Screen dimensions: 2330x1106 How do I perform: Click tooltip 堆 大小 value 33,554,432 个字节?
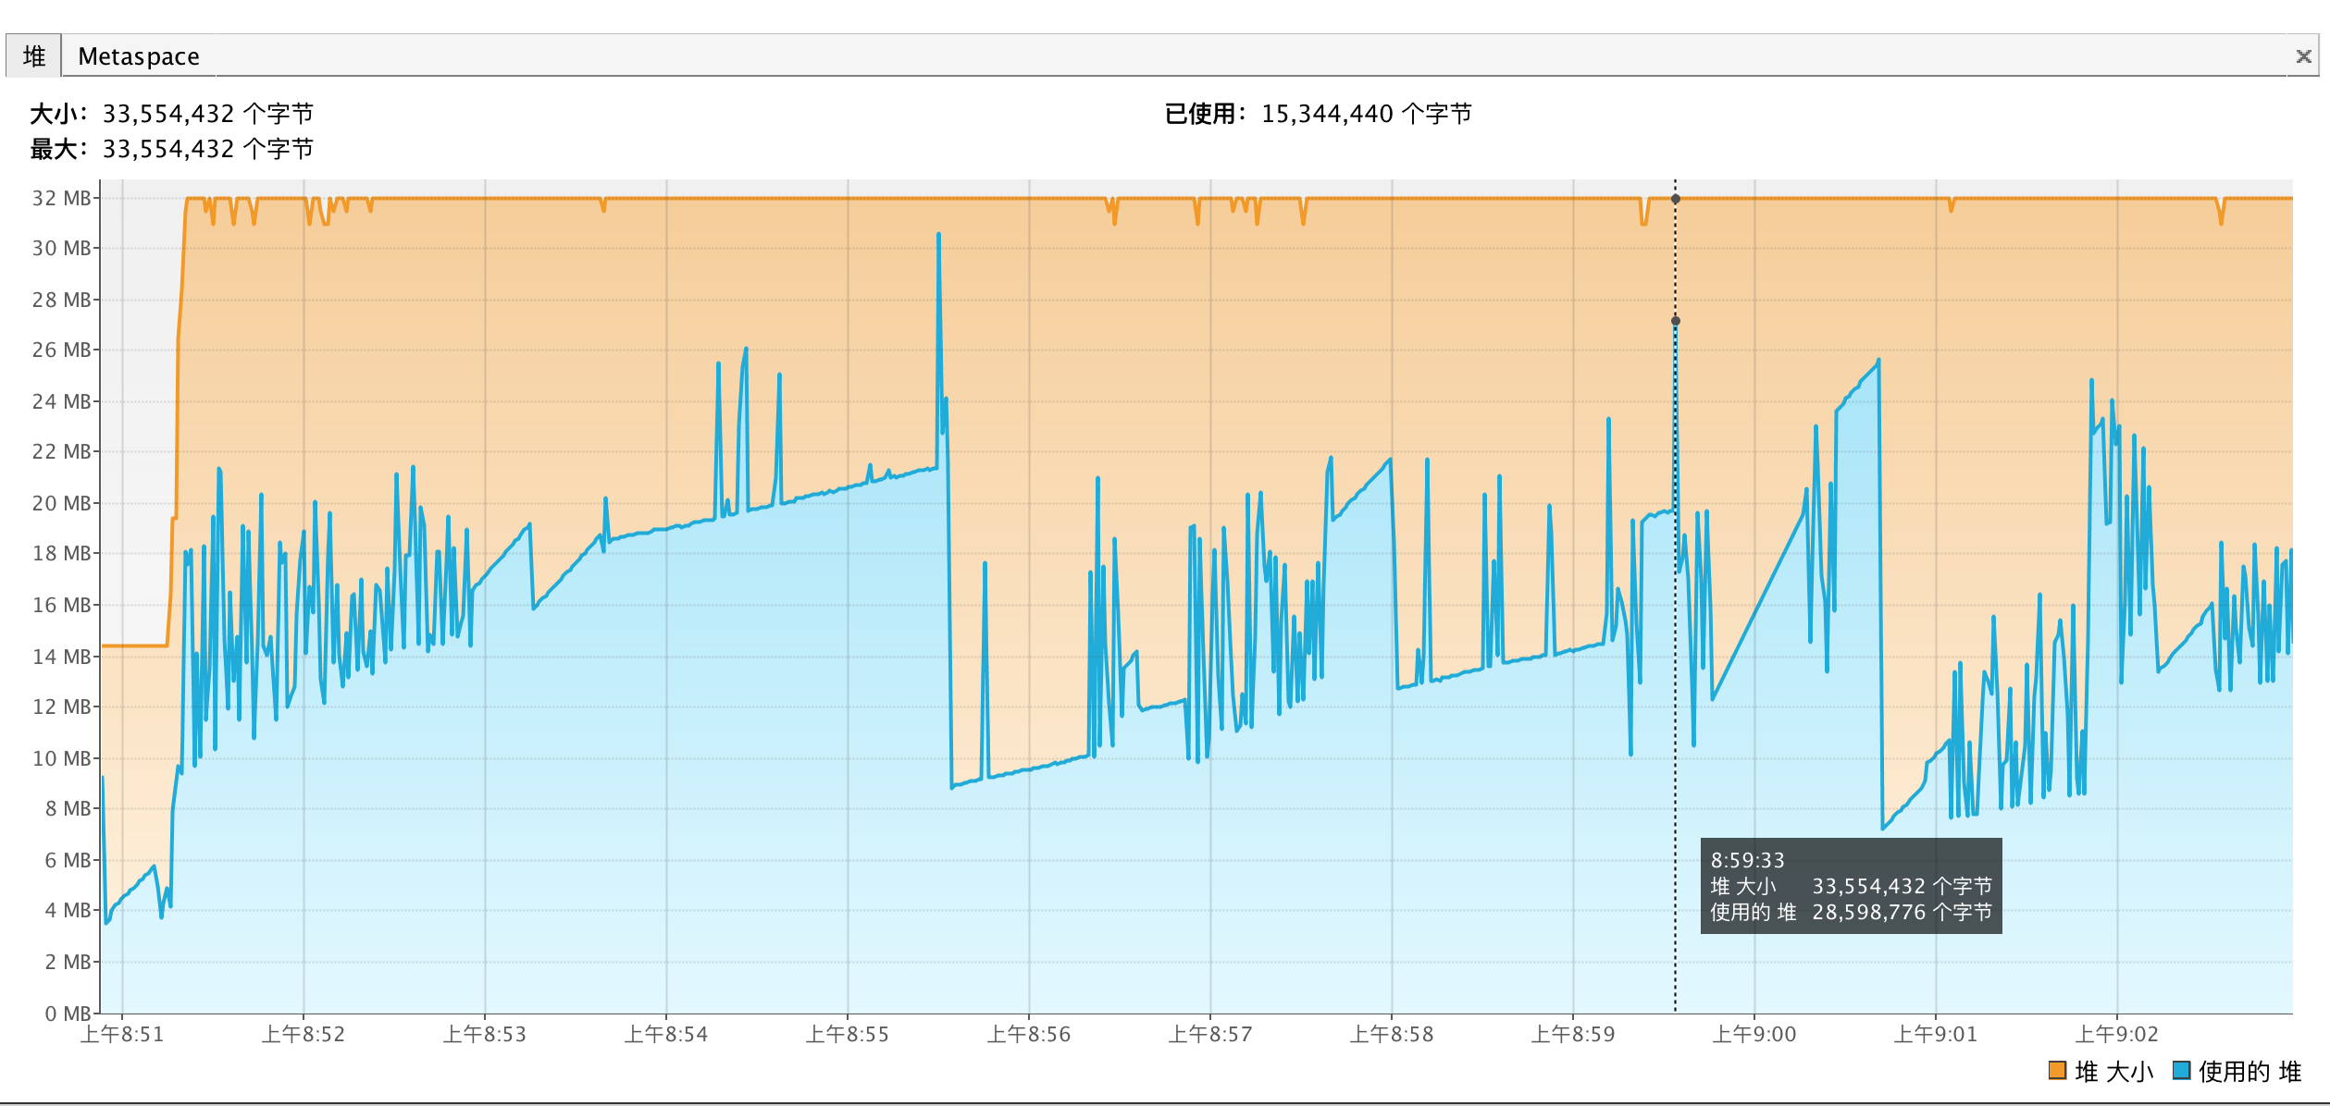pos(1902,886)
